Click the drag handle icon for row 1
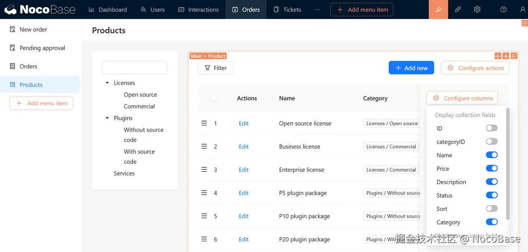The width and height of the screenshot is (528, 252). click(x=204, y=123)
